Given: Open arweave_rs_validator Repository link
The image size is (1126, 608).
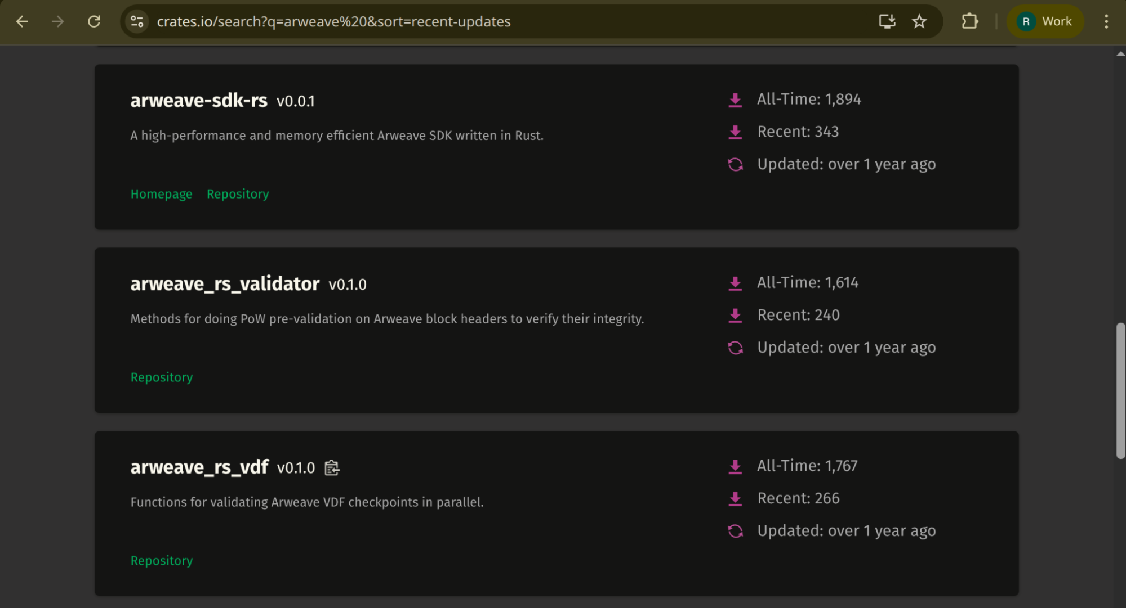Looking at the screenshot, I should point(162,377).
